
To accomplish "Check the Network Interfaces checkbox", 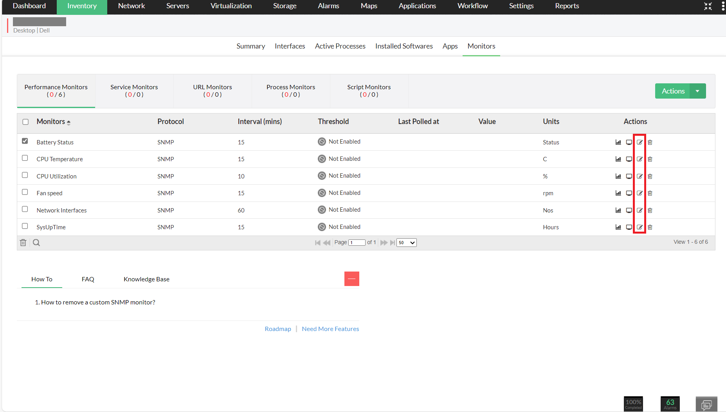I will [25, 209].
